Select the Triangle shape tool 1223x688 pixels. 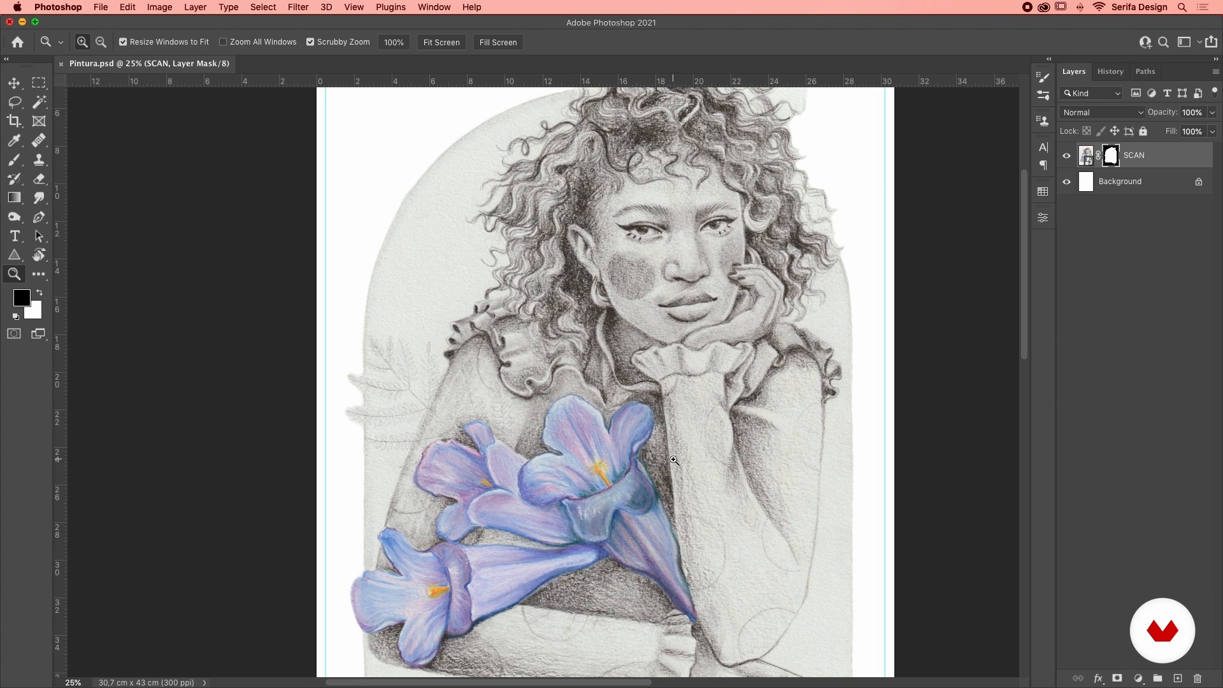pyautogui.click(x=14, y=255)
